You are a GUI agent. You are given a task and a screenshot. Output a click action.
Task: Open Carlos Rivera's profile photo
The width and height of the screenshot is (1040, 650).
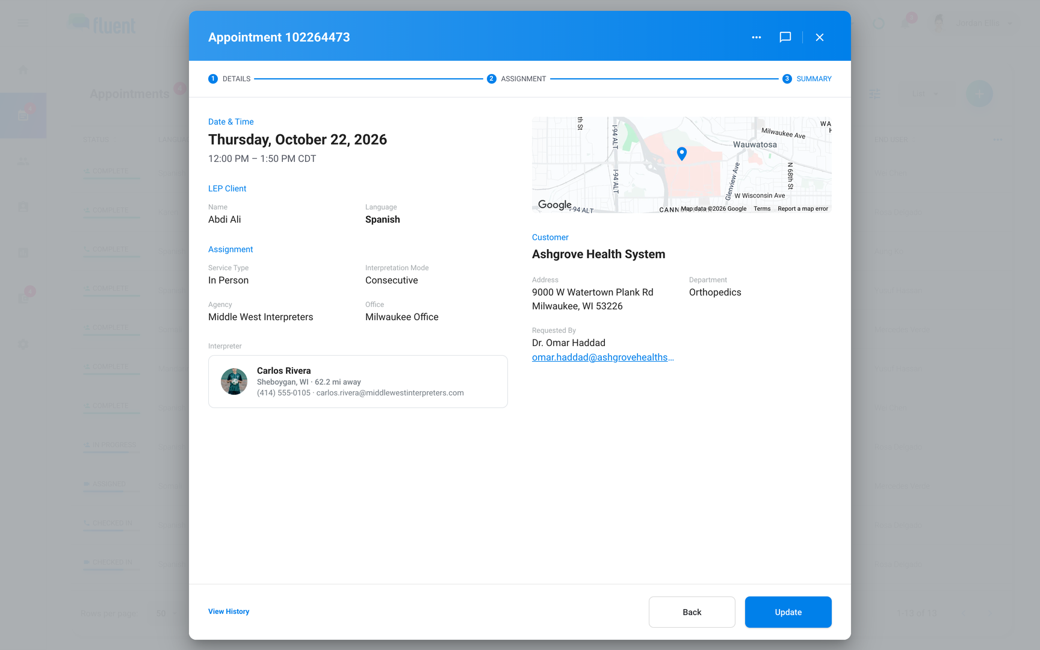[234, 382]
